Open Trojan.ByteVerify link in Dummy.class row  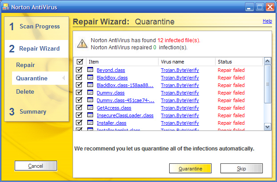(x=180, y=93)
